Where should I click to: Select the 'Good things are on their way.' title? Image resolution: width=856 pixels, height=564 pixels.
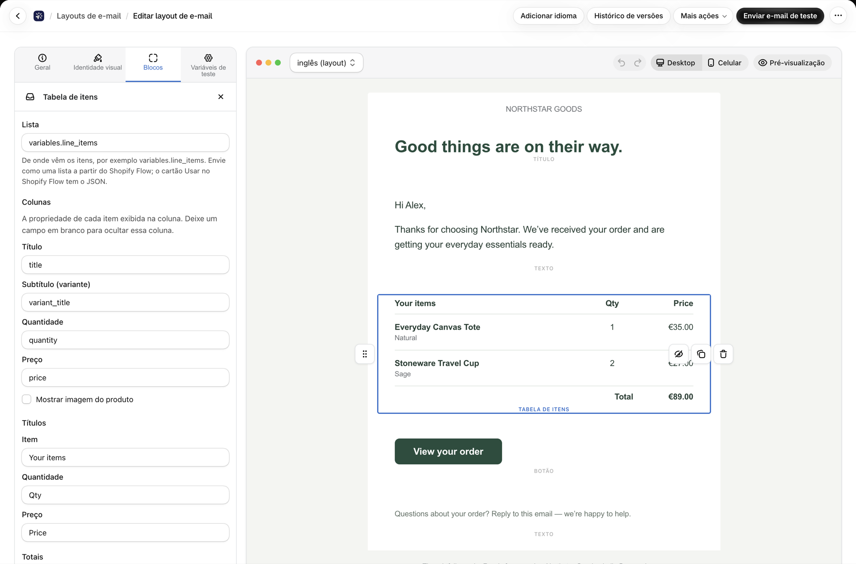508,147
